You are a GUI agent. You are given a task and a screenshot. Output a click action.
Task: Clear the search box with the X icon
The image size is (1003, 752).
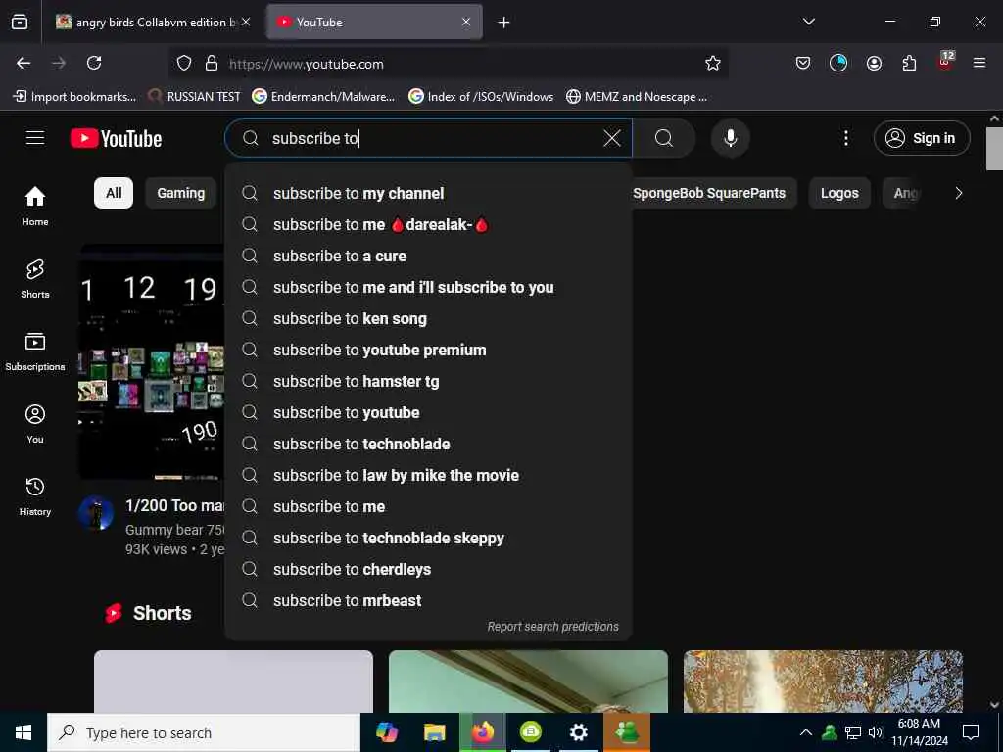612,138
